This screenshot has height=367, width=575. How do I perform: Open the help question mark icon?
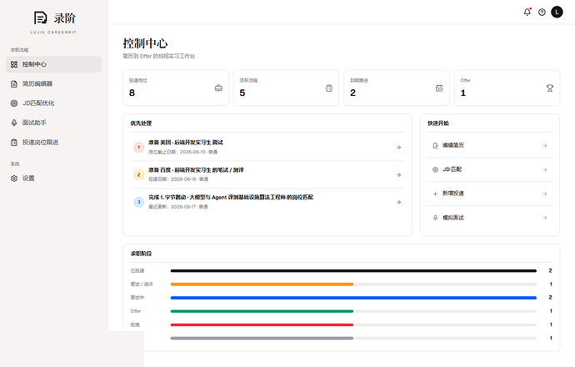(542, 13)
